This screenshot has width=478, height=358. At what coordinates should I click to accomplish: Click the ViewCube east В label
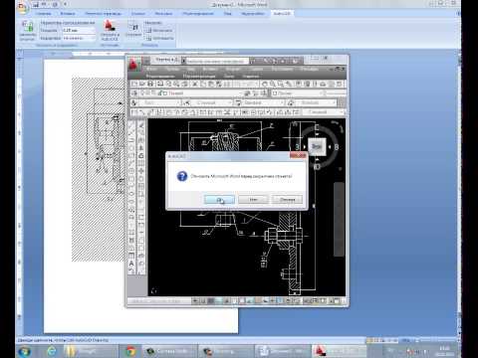pyautogui.click(x=337, y=146)
